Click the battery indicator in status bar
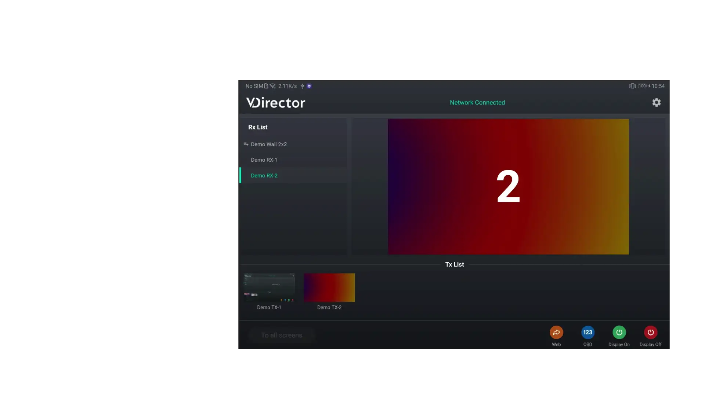Screen dimensions: 705x396 [642, 86]
